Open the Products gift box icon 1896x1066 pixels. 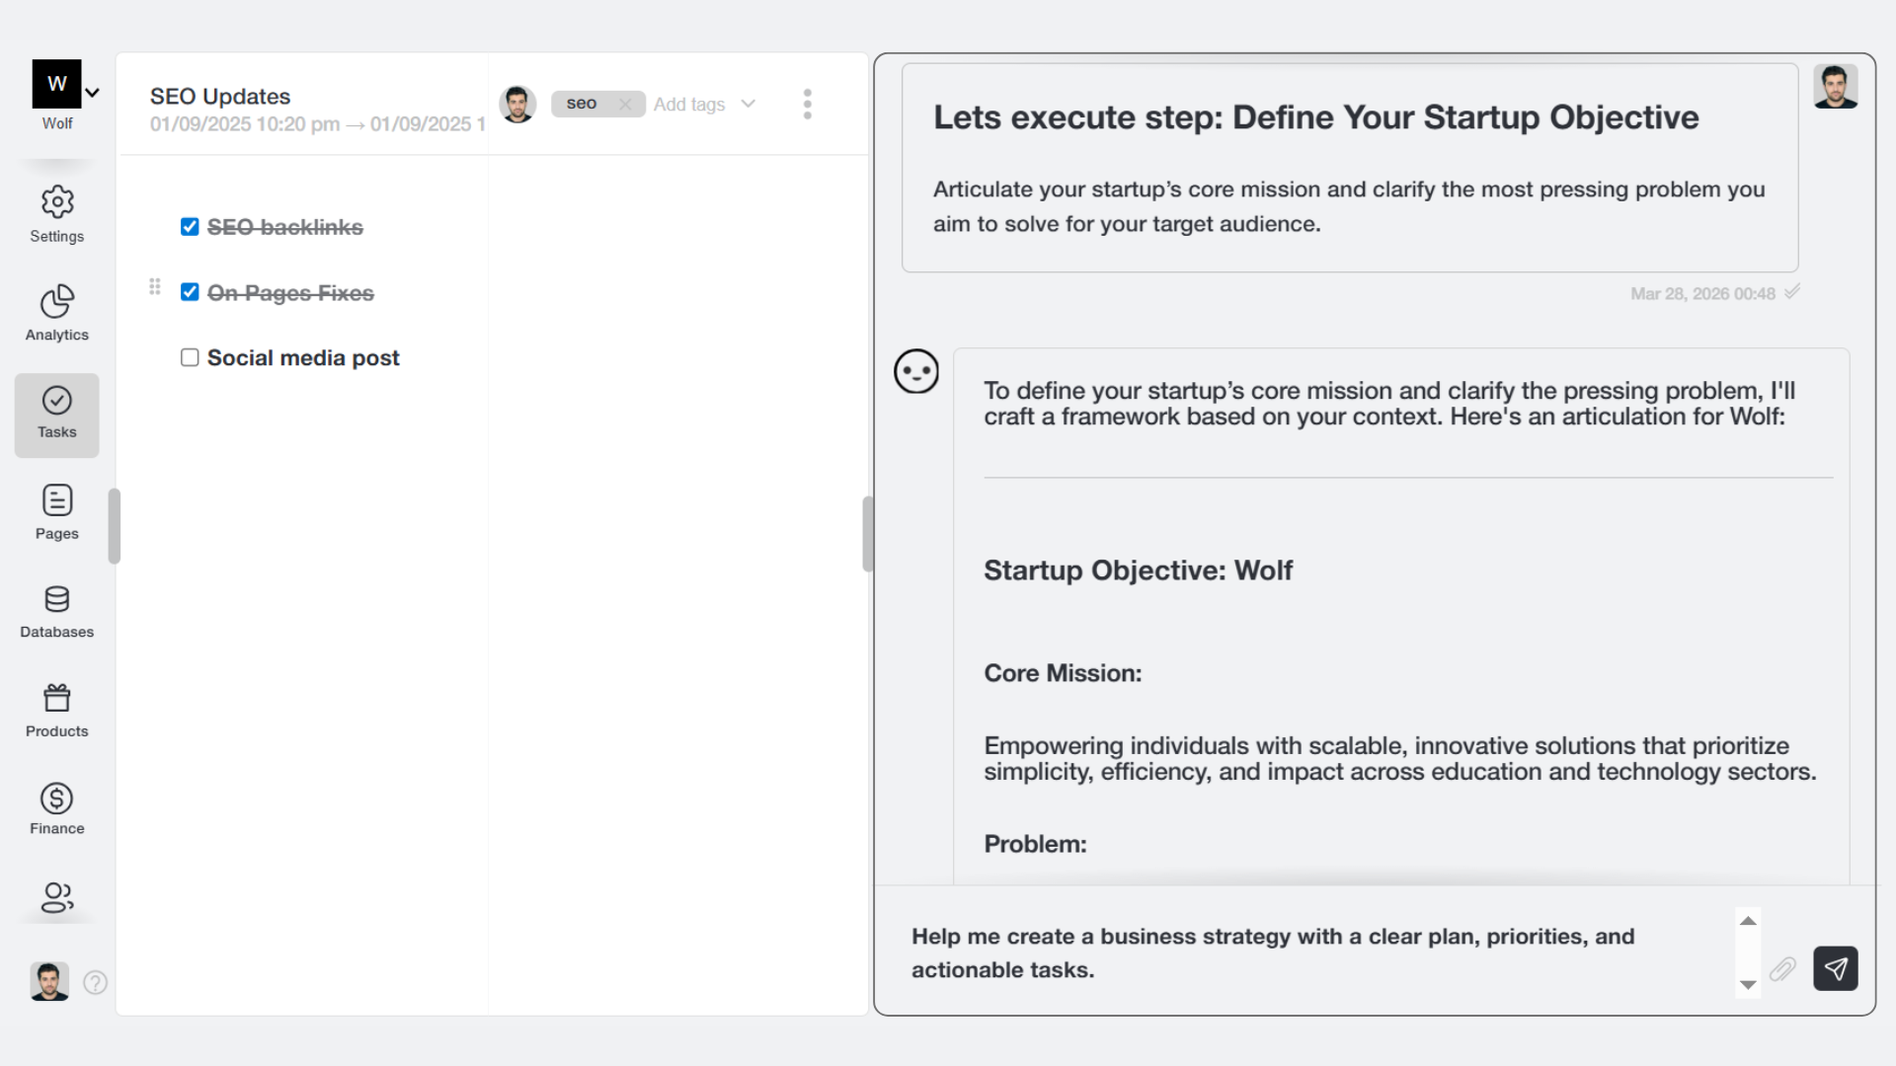point(56,699)
